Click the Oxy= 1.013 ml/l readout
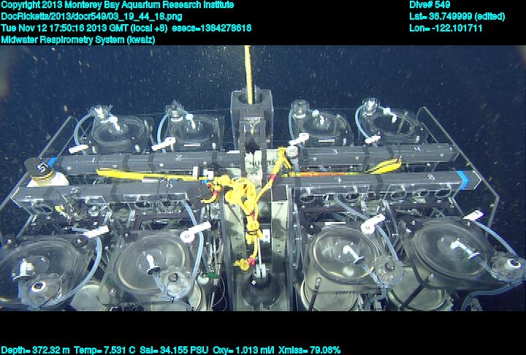 pos(243,351)
